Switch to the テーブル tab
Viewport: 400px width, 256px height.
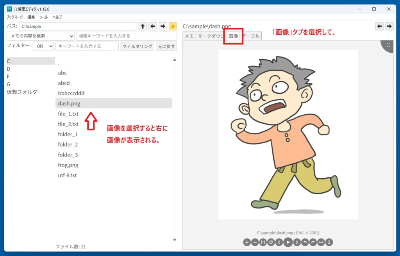point(251,36)
